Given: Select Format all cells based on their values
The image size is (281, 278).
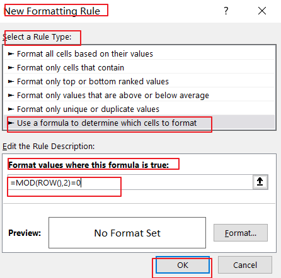Looking at the screenshot, I should point(139,54).
